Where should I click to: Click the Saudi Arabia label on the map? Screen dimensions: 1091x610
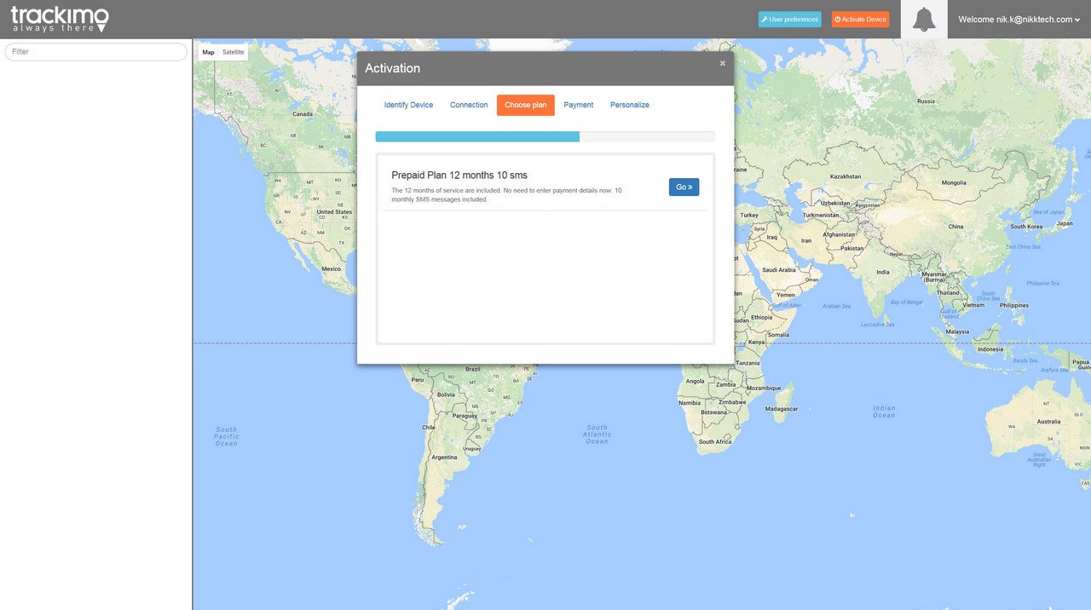click(778, 270)
